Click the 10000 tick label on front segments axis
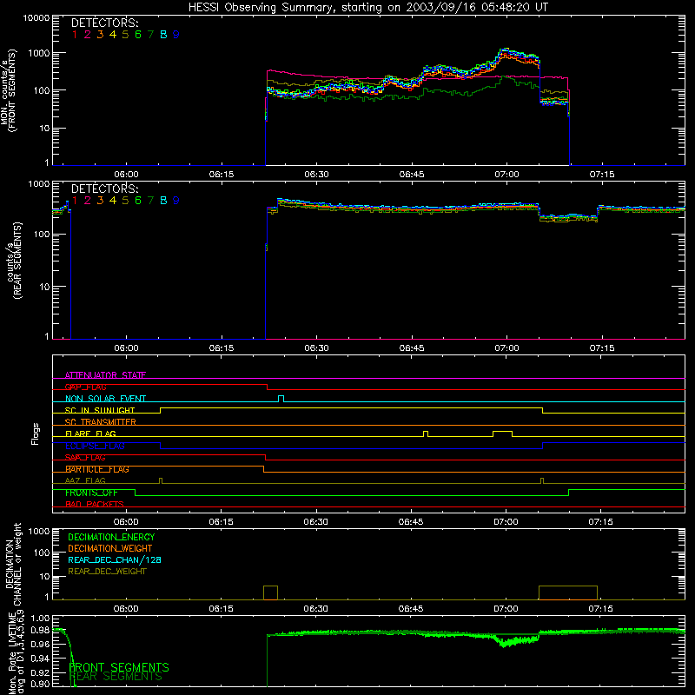This screenshot has height=695, width=695. coord(36,18)
